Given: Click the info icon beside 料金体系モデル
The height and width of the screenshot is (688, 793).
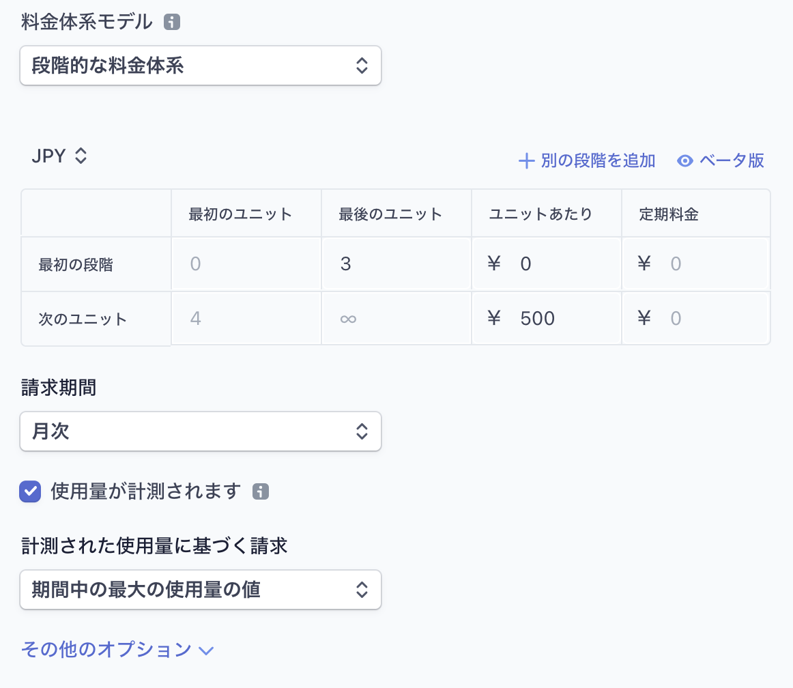Looking at the screenshot, I should click(x=172, y=23).
